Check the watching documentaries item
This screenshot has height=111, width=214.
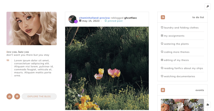pos(162,76)
